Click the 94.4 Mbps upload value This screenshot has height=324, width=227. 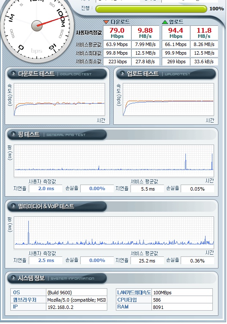176,33
